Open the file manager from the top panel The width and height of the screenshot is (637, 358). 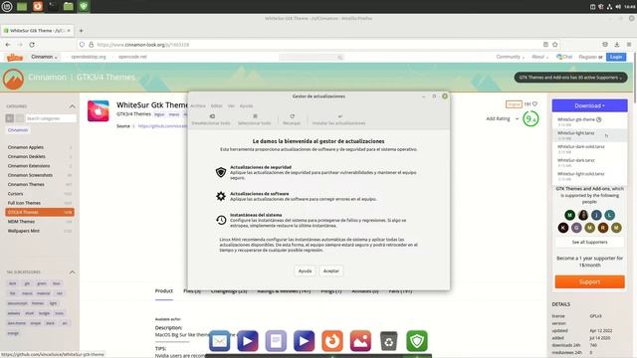(68, 7)
